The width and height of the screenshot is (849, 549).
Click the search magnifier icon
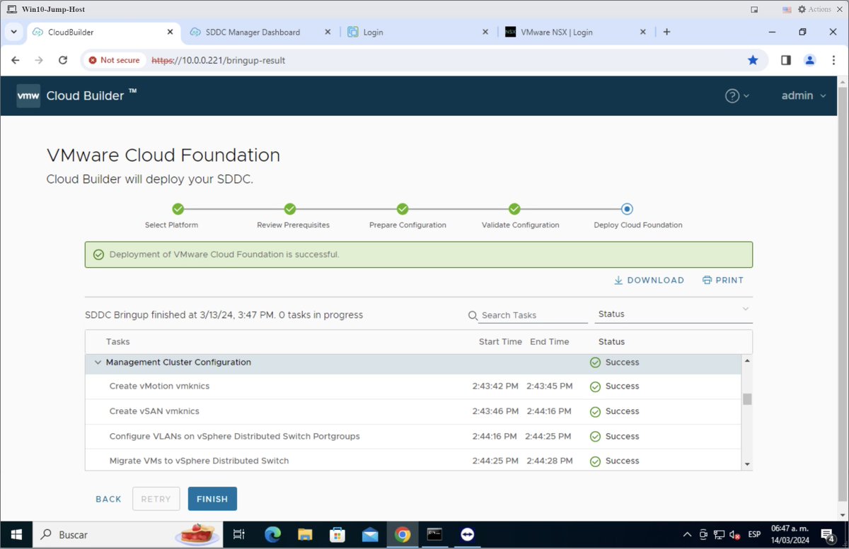473,316
